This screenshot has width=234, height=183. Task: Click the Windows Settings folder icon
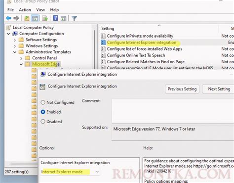point(21,46)
